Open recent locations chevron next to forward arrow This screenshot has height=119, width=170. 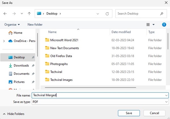coord(22,14)
